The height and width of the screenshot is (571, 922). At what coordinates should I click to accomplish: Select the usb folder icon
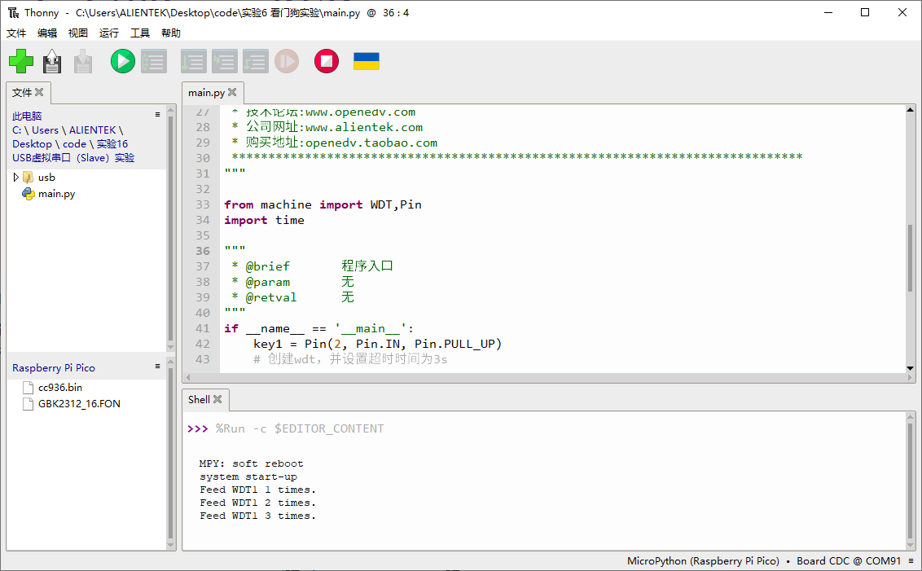pyautogui.click(x=28, y=177)
